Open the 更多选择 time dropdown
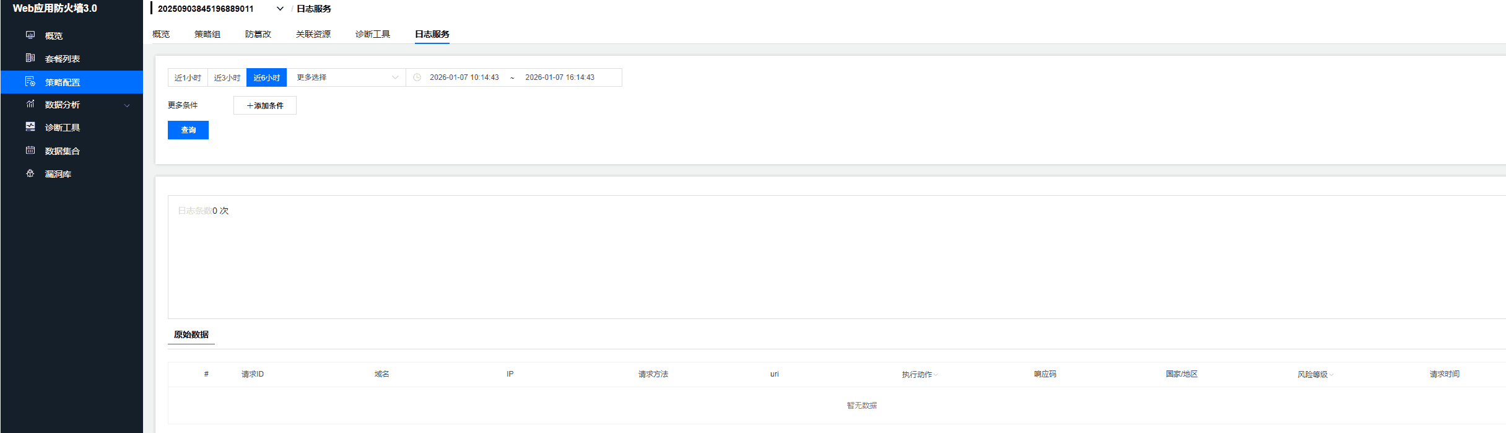The image size is (1506, 433). (346, 77)
